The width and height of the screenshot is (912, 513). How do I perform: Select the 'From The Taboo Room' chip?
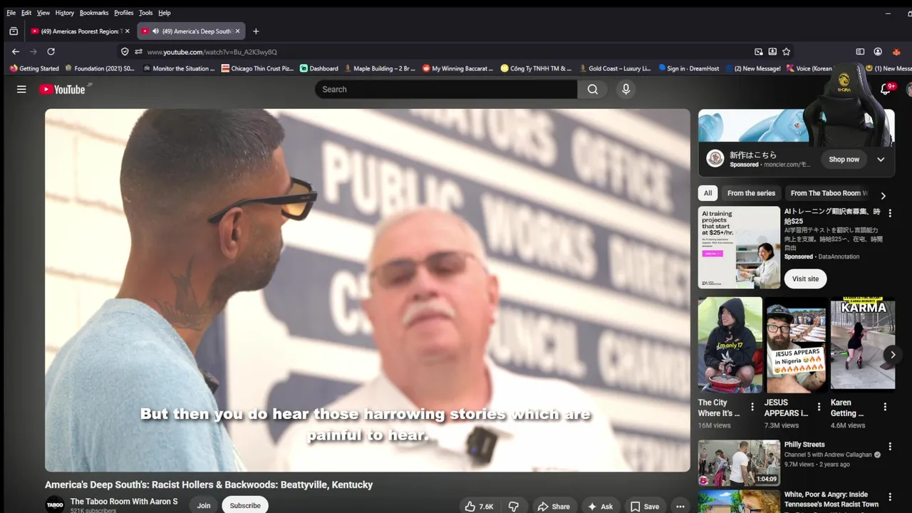pyautogui.click(x=829, y=193)
